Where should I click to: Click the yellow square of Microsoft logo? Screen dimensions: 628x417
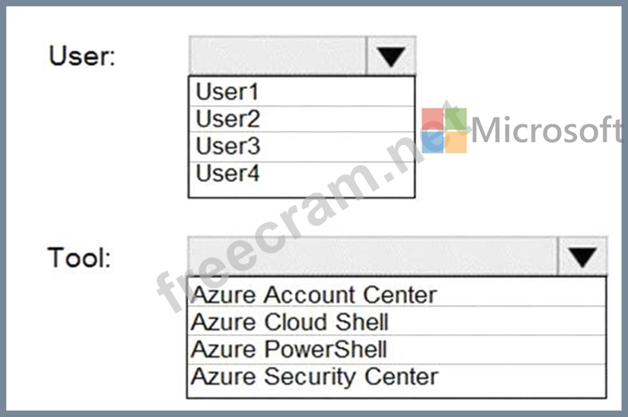tap(456, 142)
